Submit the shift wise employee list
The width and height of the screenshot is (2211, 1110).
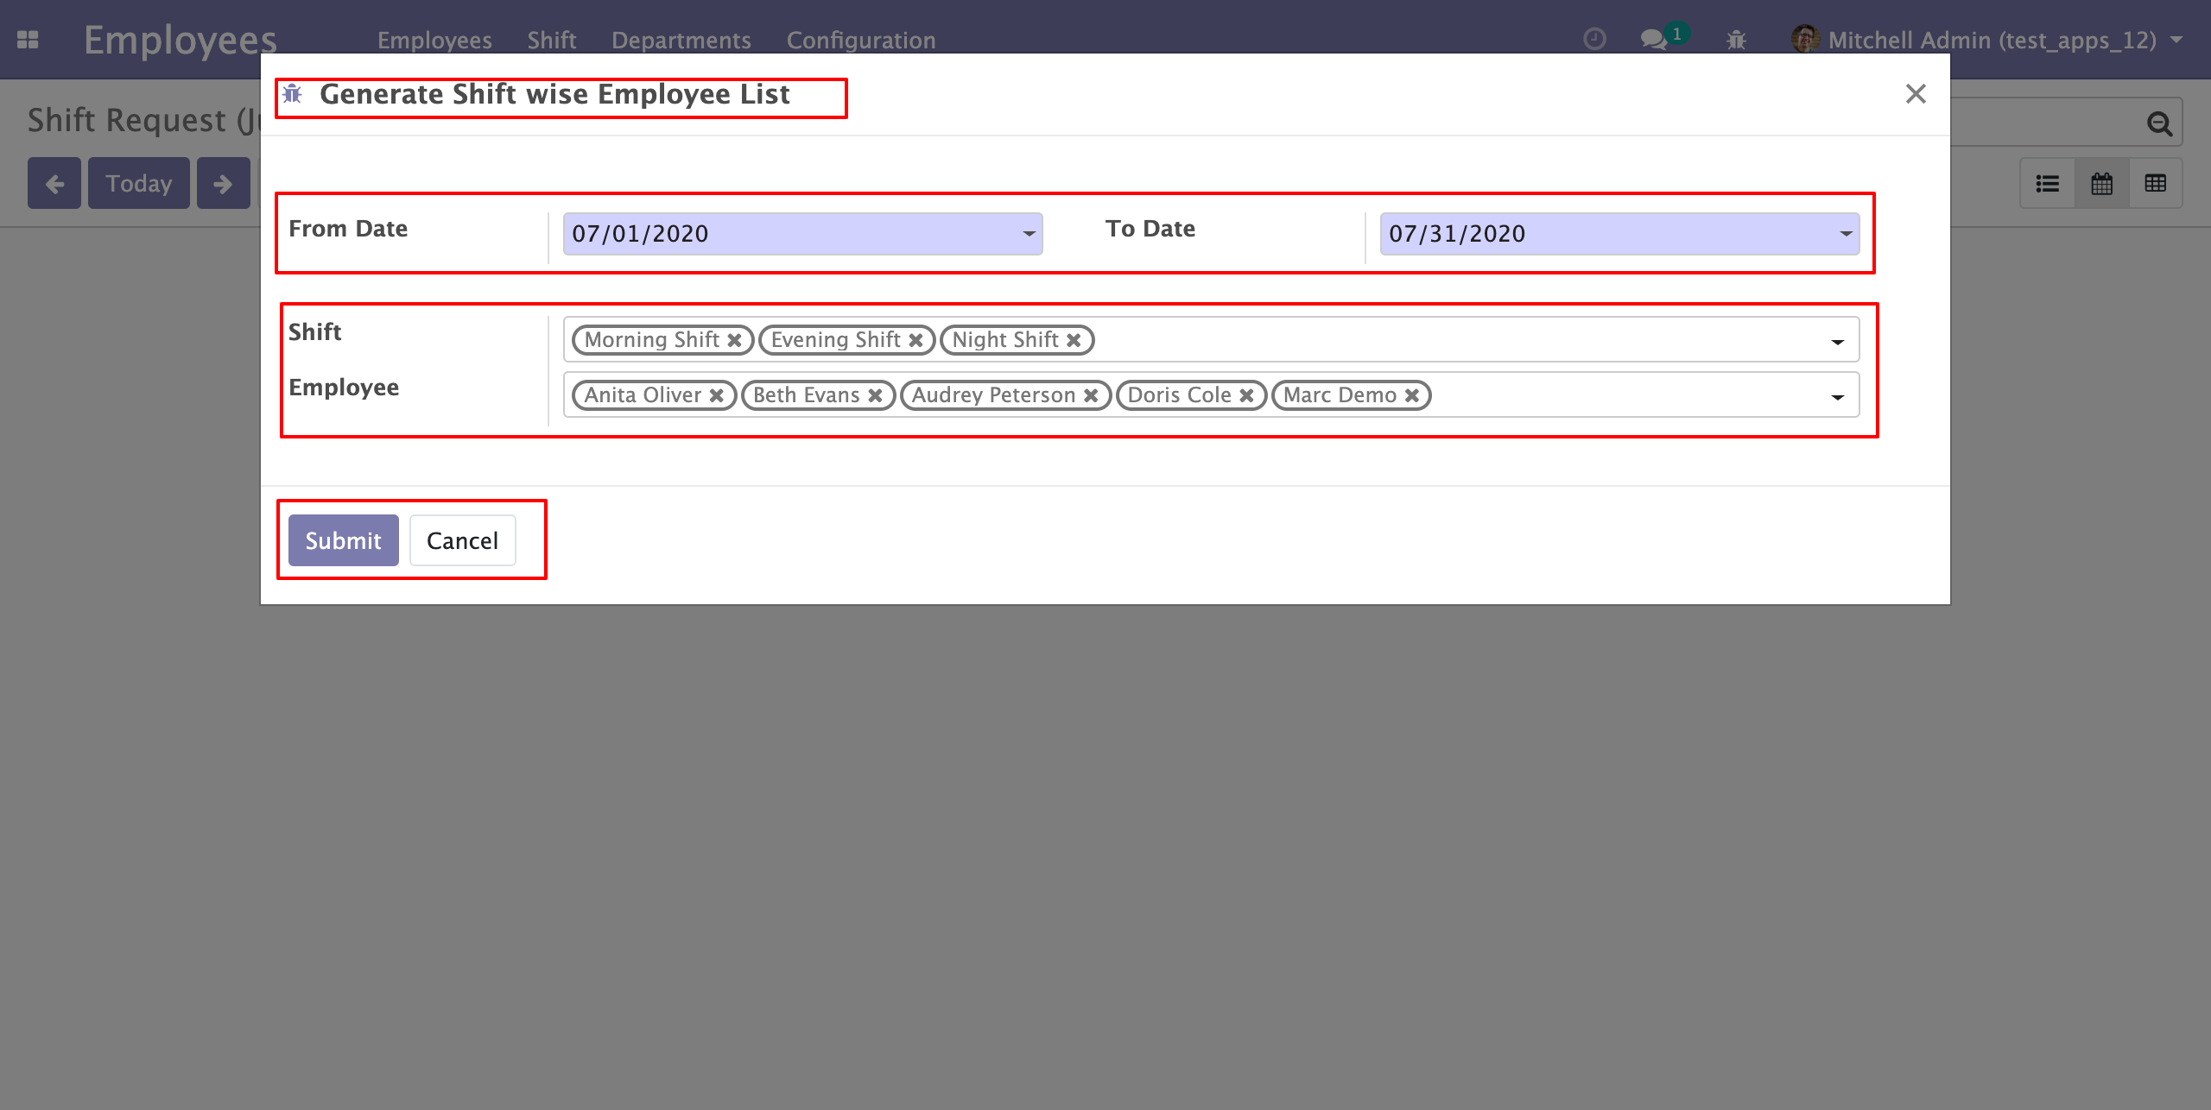(x=344, y=540)
